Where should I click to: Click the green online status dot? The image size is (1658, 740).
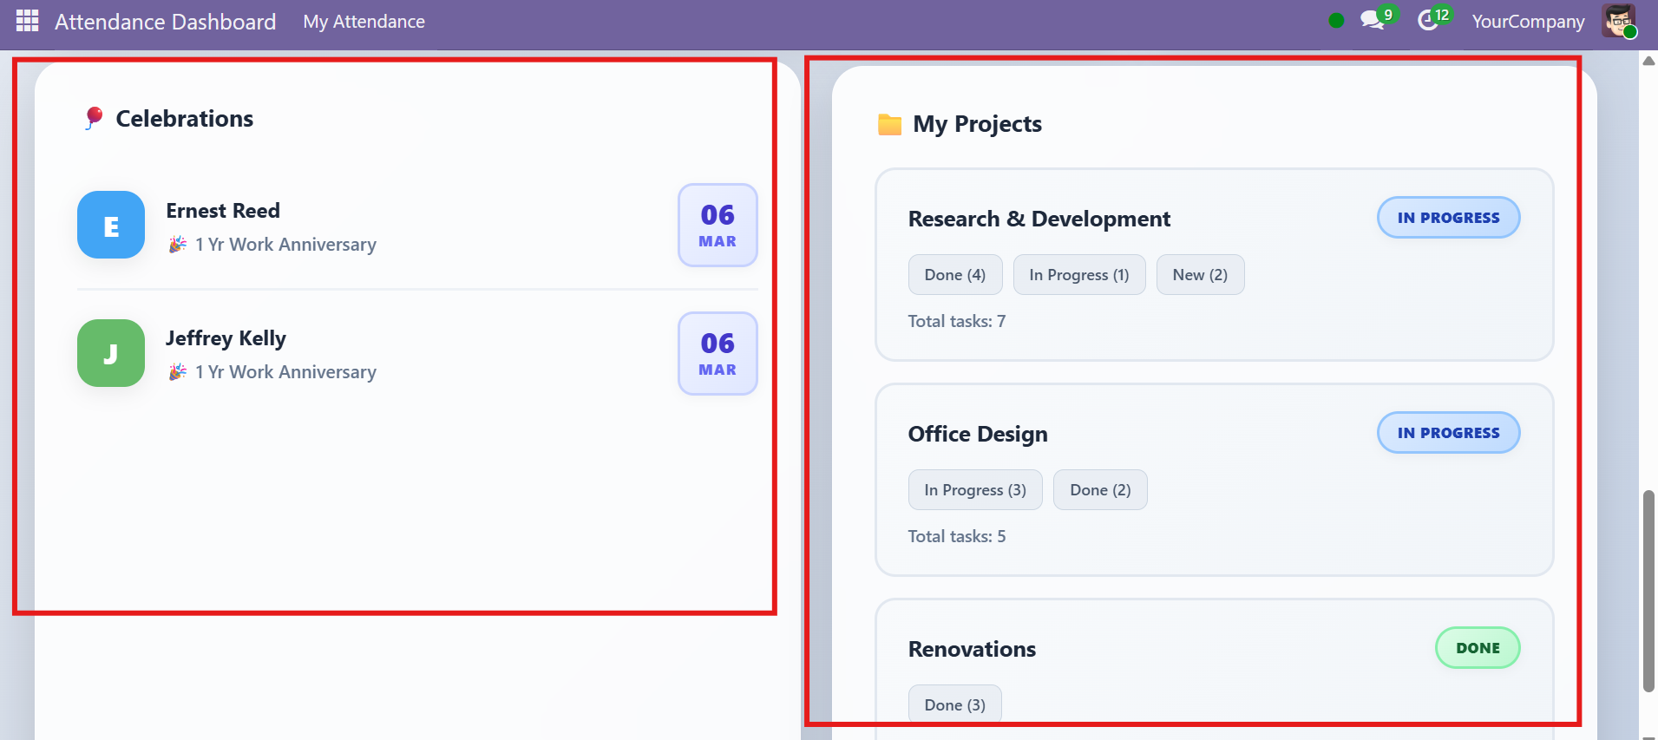click(1336, 21)
